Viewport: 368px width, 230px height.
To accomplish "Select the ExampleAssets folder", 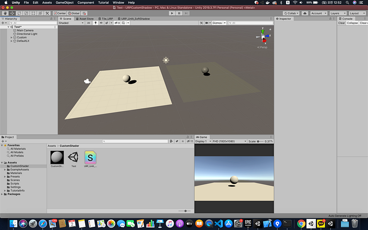I will click(19, 170).
